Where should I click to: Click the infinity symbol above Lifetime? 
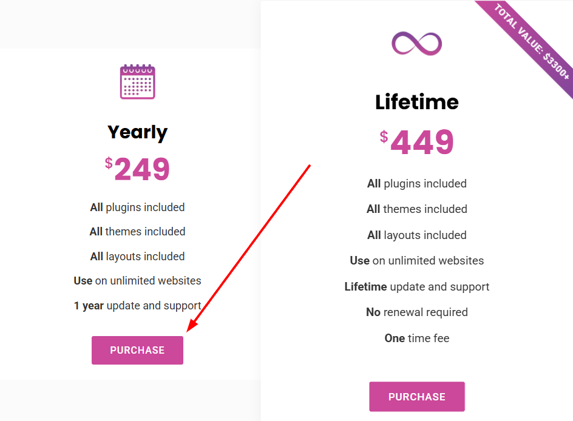pyautogui.click(x=416, y=44)
